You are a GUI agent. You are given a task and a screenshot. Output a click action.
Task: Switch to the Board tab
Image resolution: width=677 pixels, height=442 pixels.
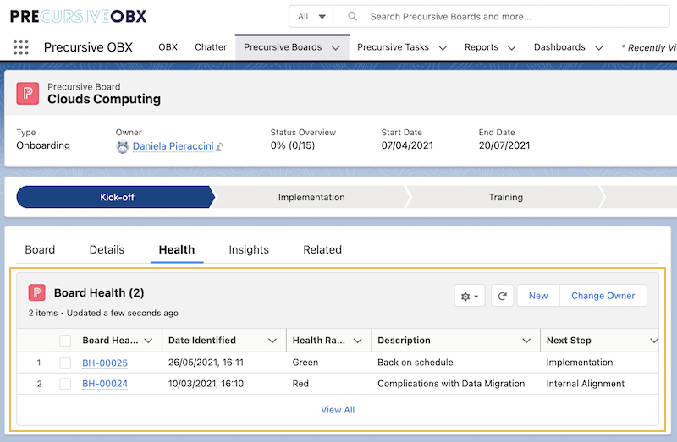point(40,249)
